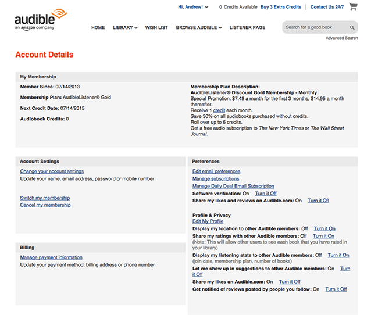Open Manage Daily Deal Email Subscription link

[x=233, y=186]
